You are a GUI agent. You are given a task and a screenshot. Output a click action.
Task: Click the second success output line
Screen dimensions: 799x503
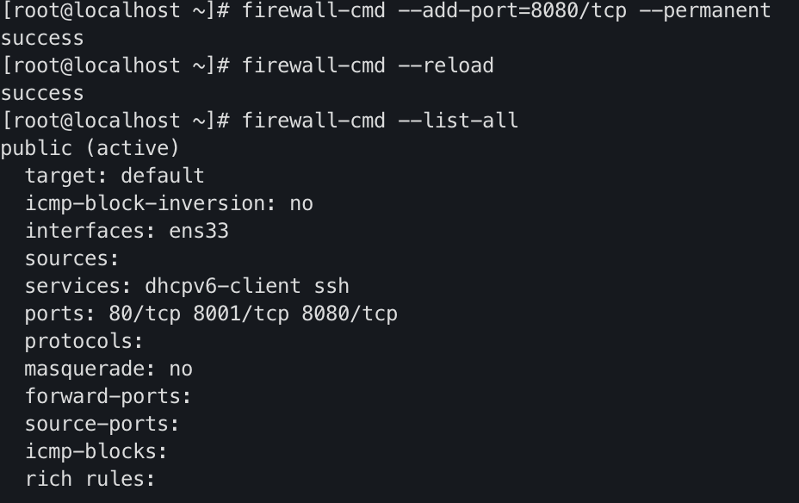42,94
